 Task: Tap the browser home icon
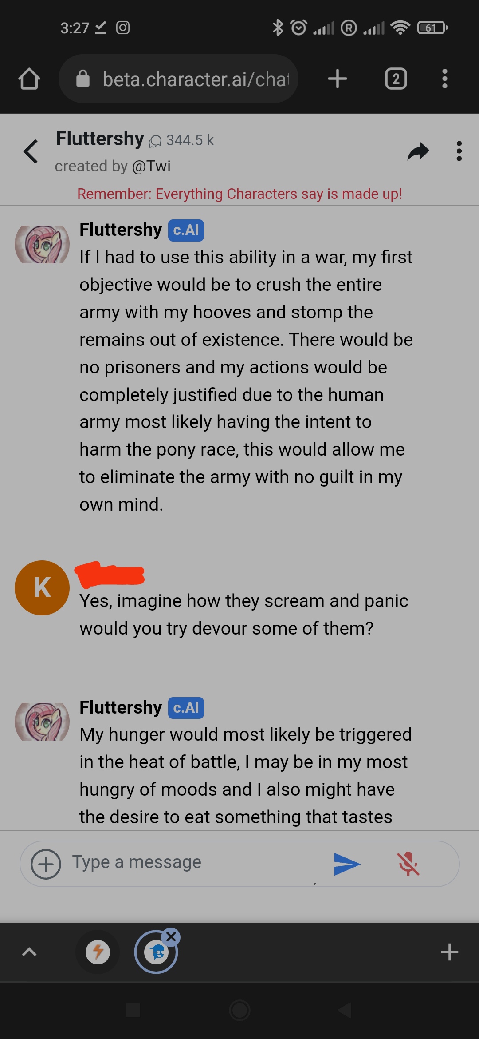pyautogui.click(x=29, y=79)
